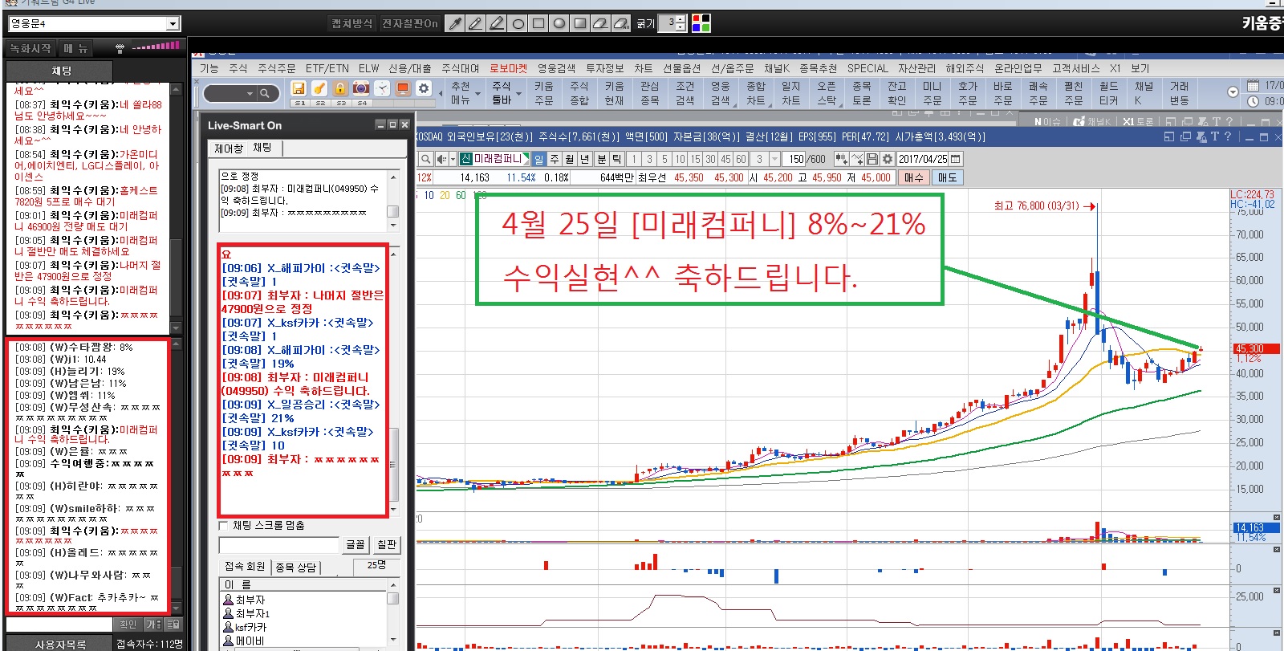This screenshot has height=651, width=1284.
Task: Select 틱 tick chart period
Action: (x=617, y=159)
